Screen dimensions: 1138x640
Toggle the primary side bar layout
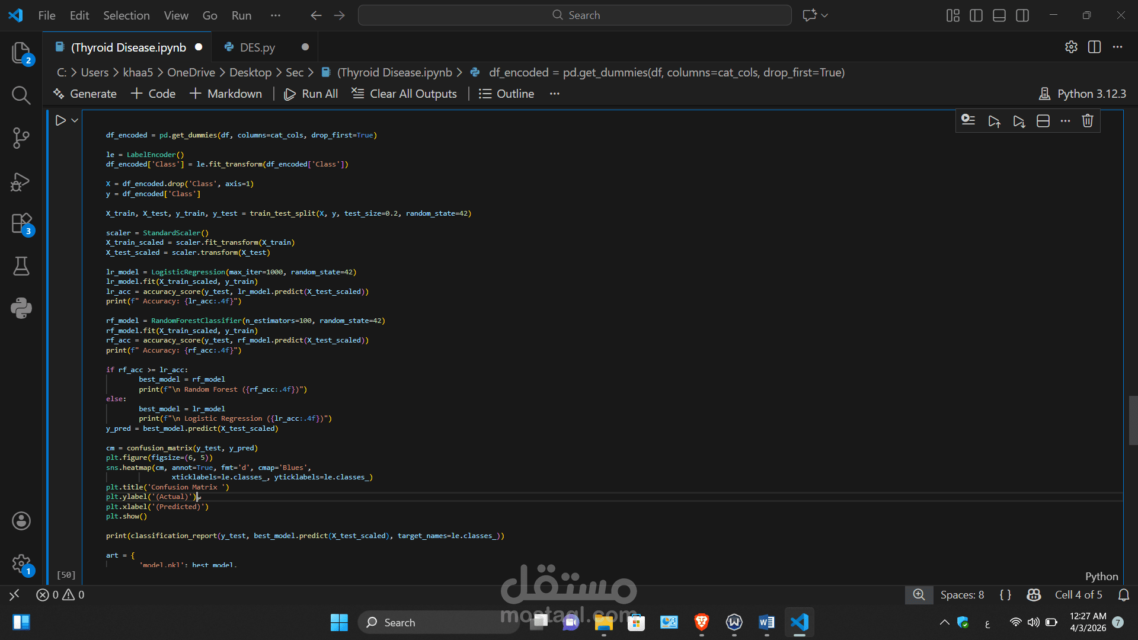(x=976, y=15)
